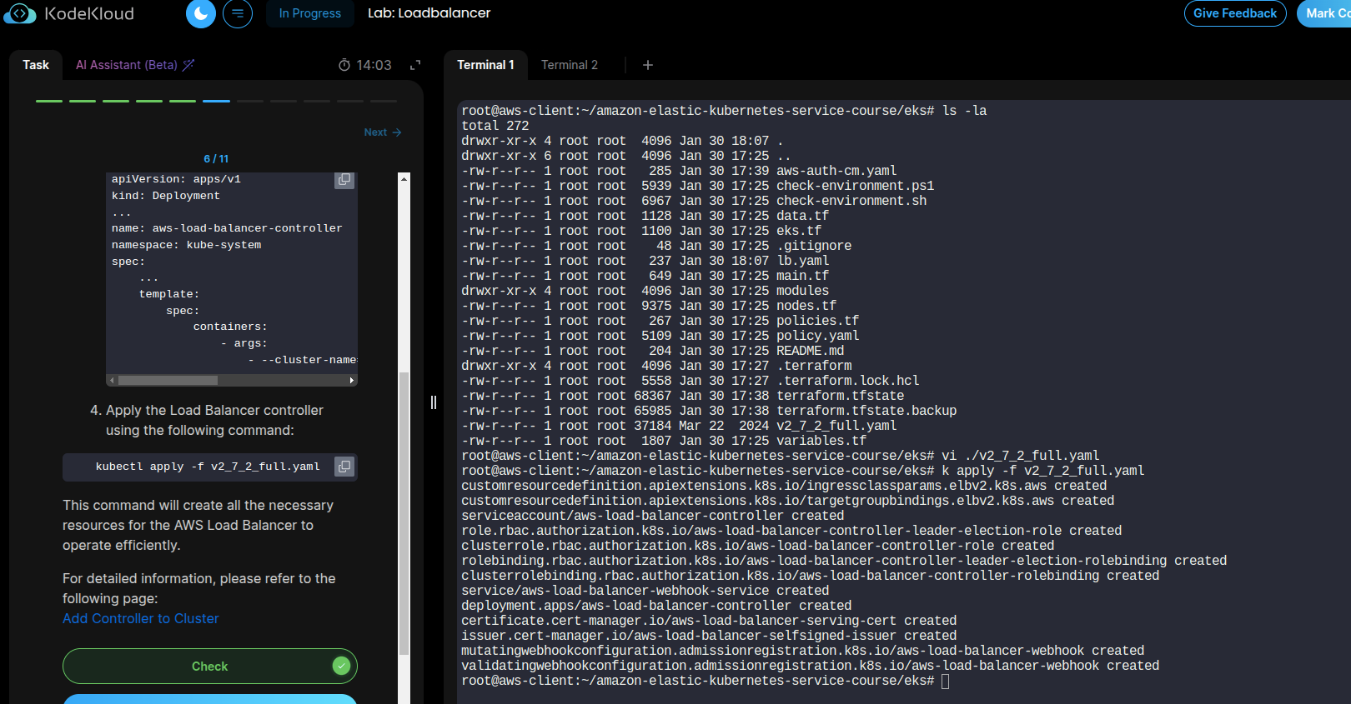
Task: Click the first green progress step
Action: (49, 101)
